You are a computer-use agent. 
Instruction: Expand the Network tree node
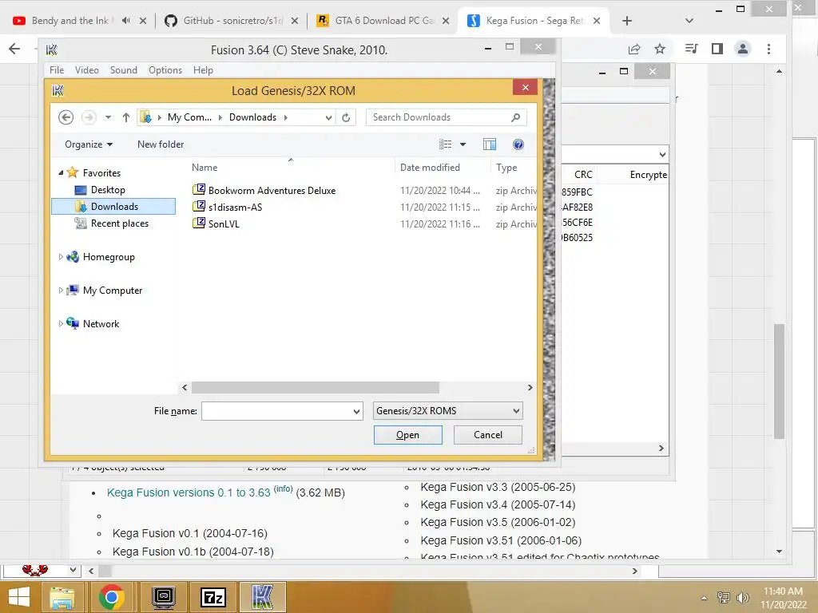click(61, 324)
